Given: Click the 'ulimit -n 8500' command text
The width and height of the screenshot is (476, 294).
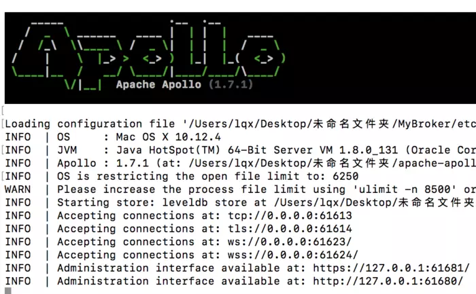Looking at the screenshot, I should (405, 189).
